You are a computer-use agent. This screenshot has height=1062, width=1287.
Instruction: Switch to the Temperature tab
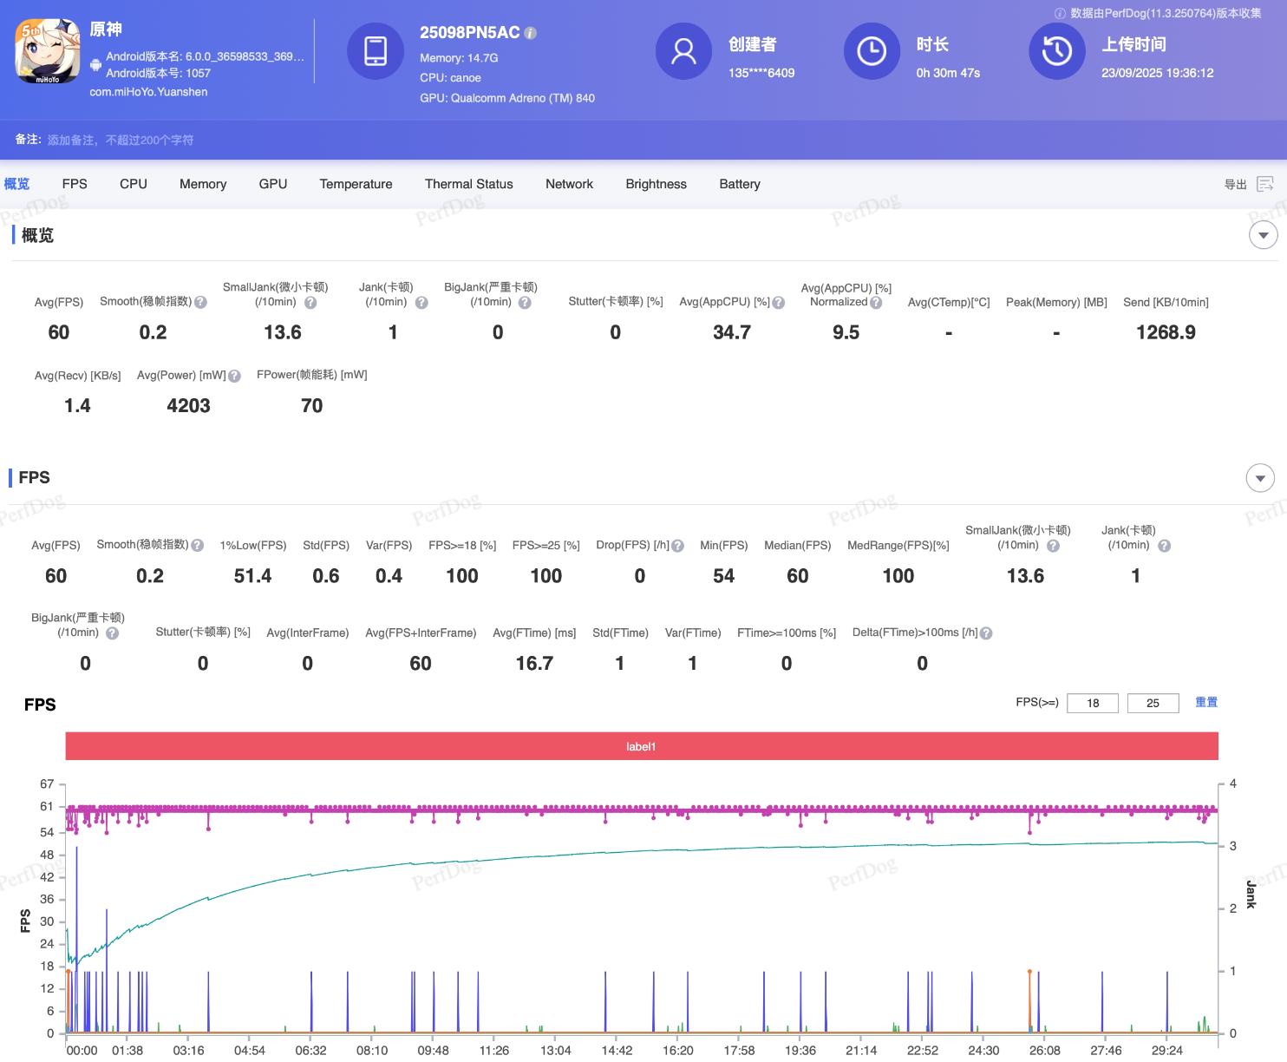click(356, 184)
